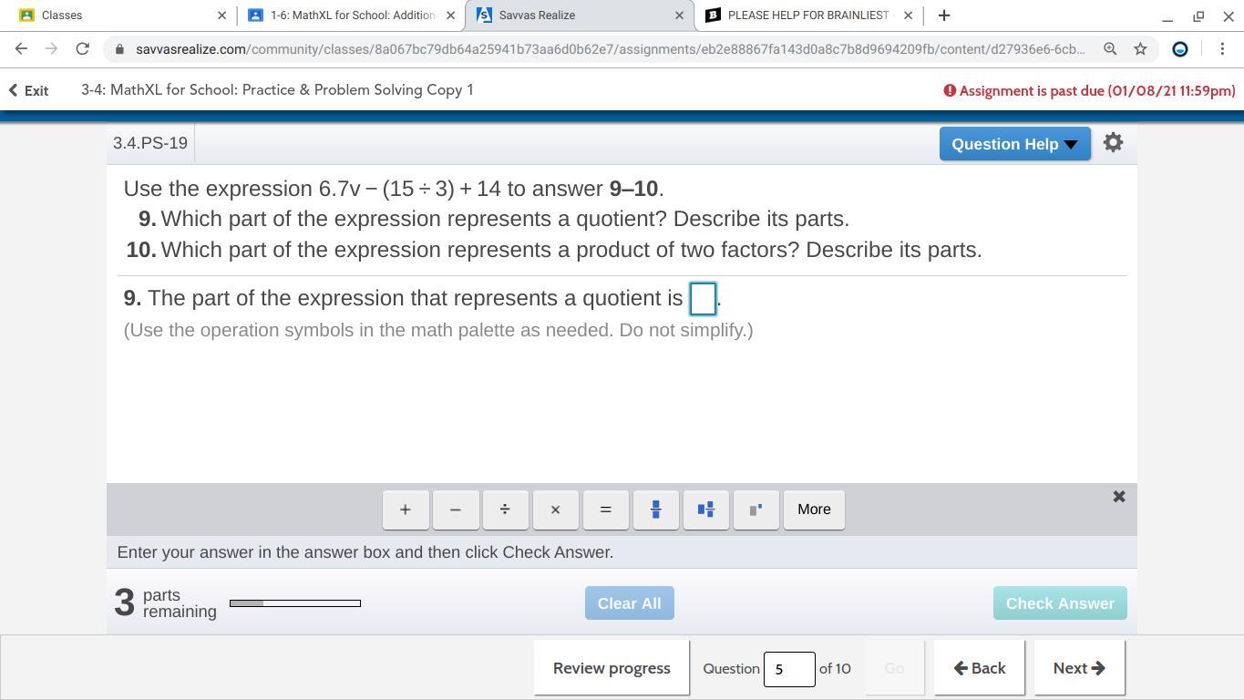The height and width of the screenshot is (700, 1244).
Task: Show More math palette symbols
Action: pyautogui.click(x=813, y=509)
